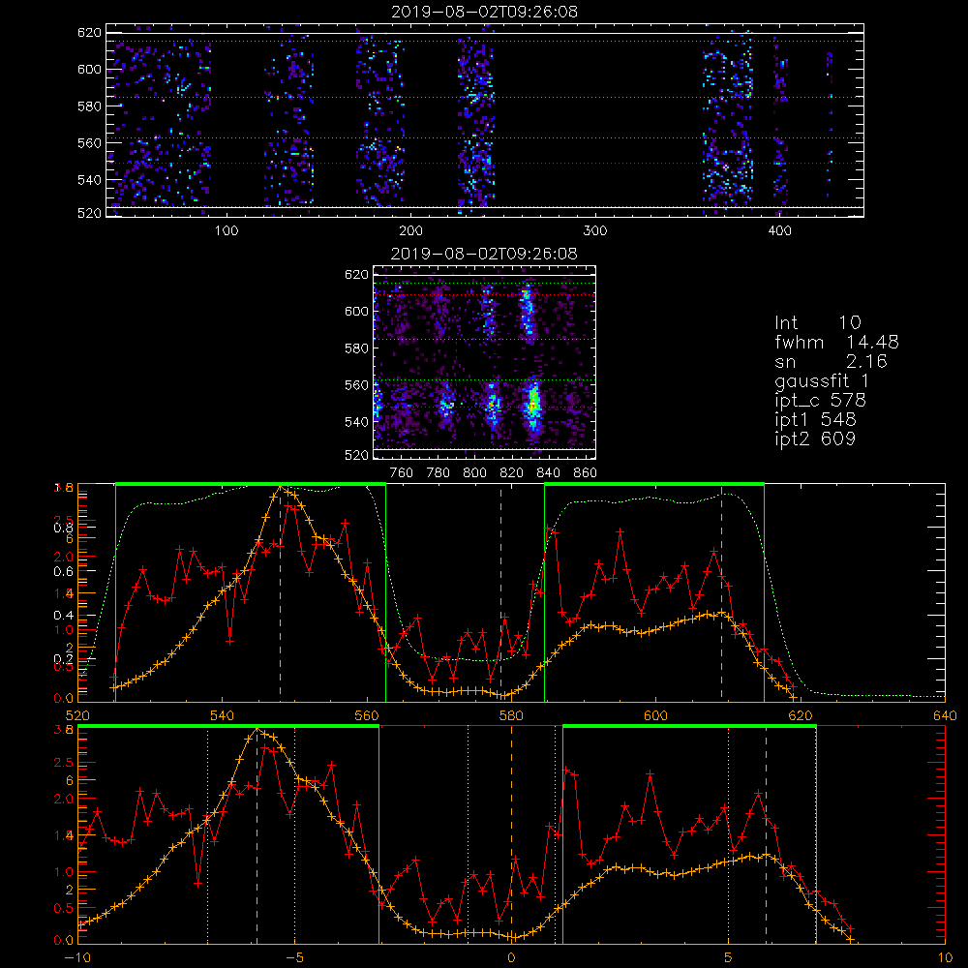This screenshot has height=968, width=968.
Task: Click x-axis label 560 on third plot
Action: click(367, 716)
